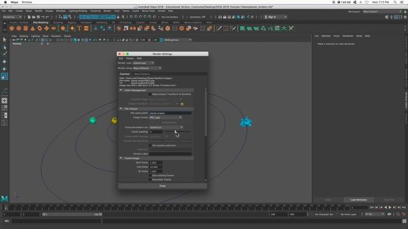The width and height of the screenshot is (408, 229).
Task: Click the Save Scene icon
Action: point(38,17)
